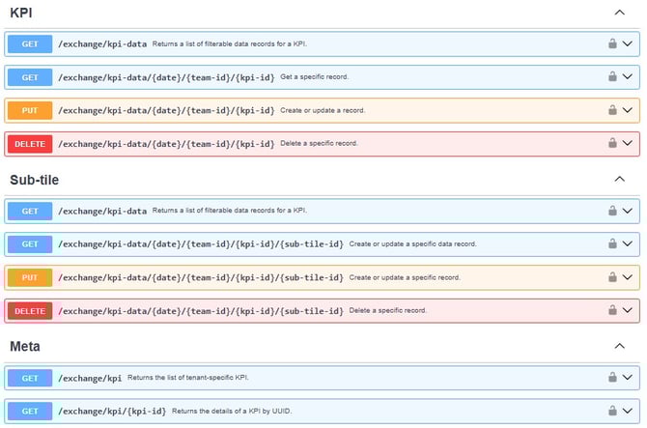The image size is (647, 428).
Task: Click the lock on the sub-tile-id DELETE row
Action: pyautogui.click(x=612, y=310)
